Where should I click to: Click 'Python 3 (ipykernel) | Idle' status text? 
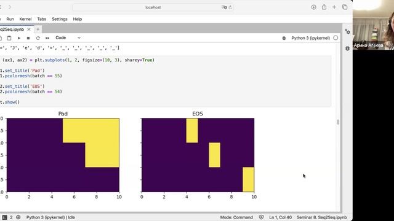pos(50,217)
